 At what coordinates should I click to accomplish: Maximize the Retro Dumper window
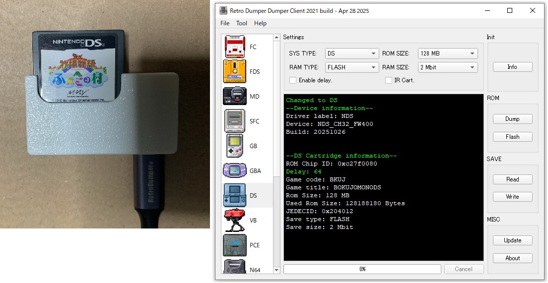pos(510,10)
